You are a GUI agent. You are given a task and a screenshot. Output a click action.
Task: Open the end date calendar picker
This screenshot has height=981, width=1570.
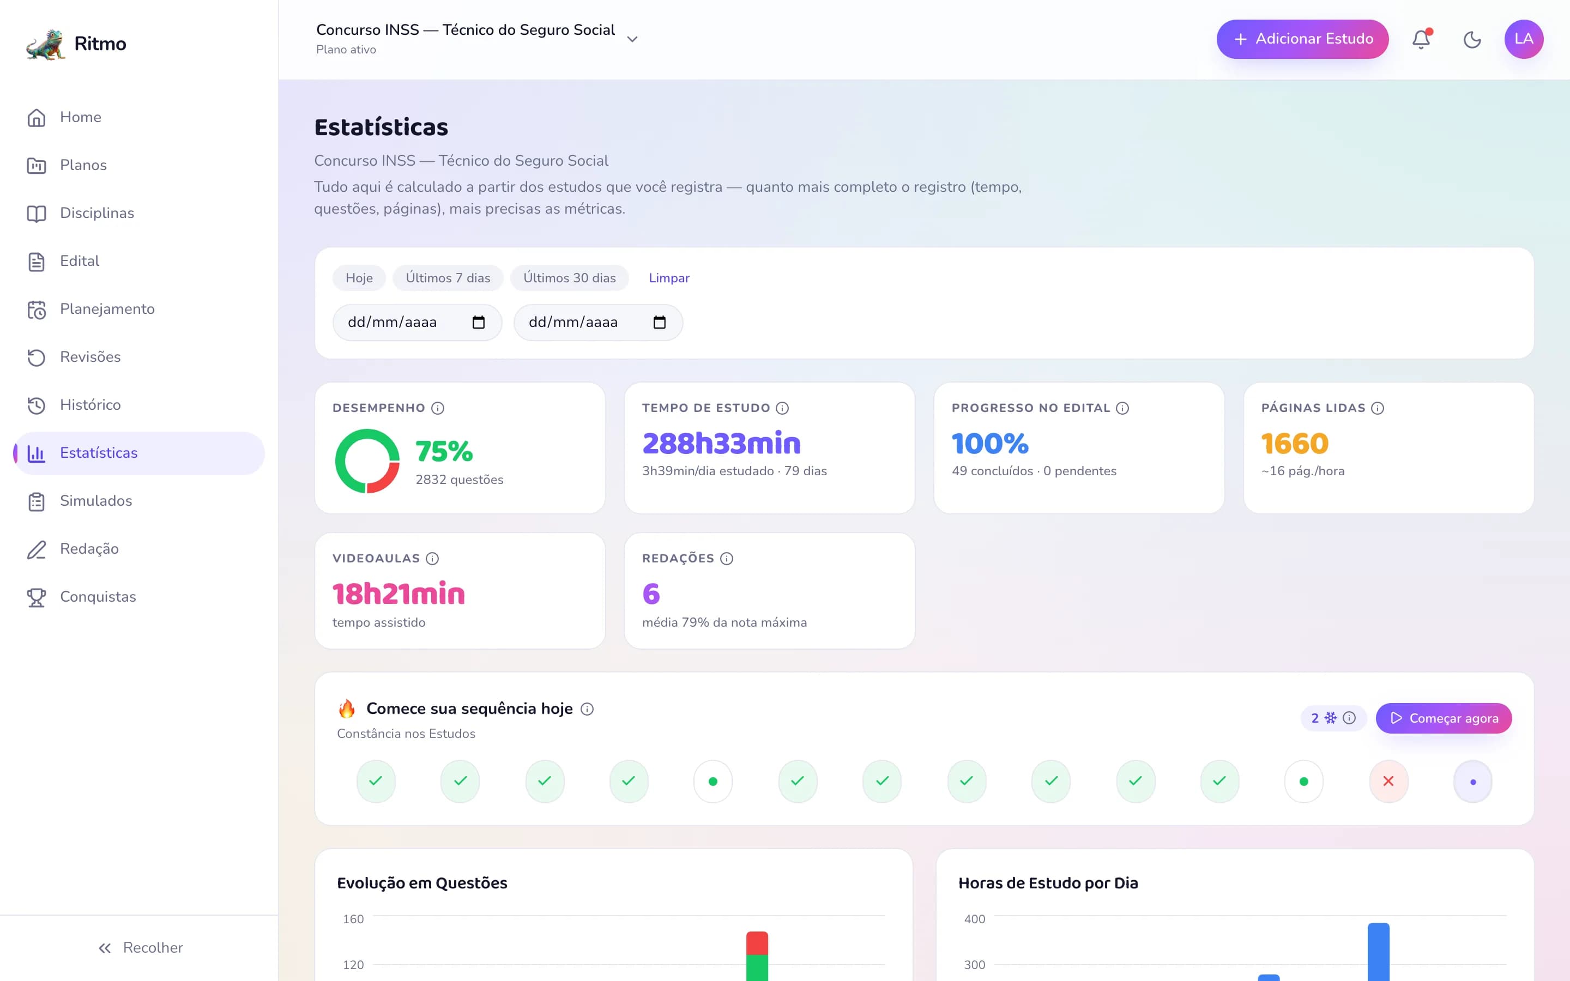click(x=659, y=323)
